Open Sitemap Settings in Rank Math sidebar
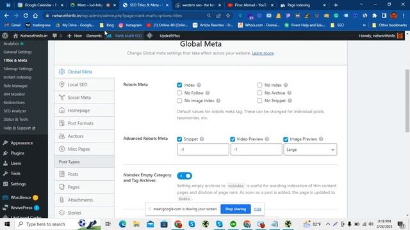 18,69
